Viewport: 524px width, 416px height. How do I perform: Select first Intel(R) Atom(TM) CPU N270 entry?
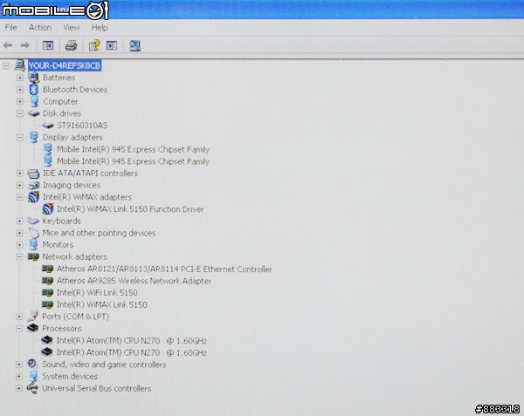coord(131,341)
